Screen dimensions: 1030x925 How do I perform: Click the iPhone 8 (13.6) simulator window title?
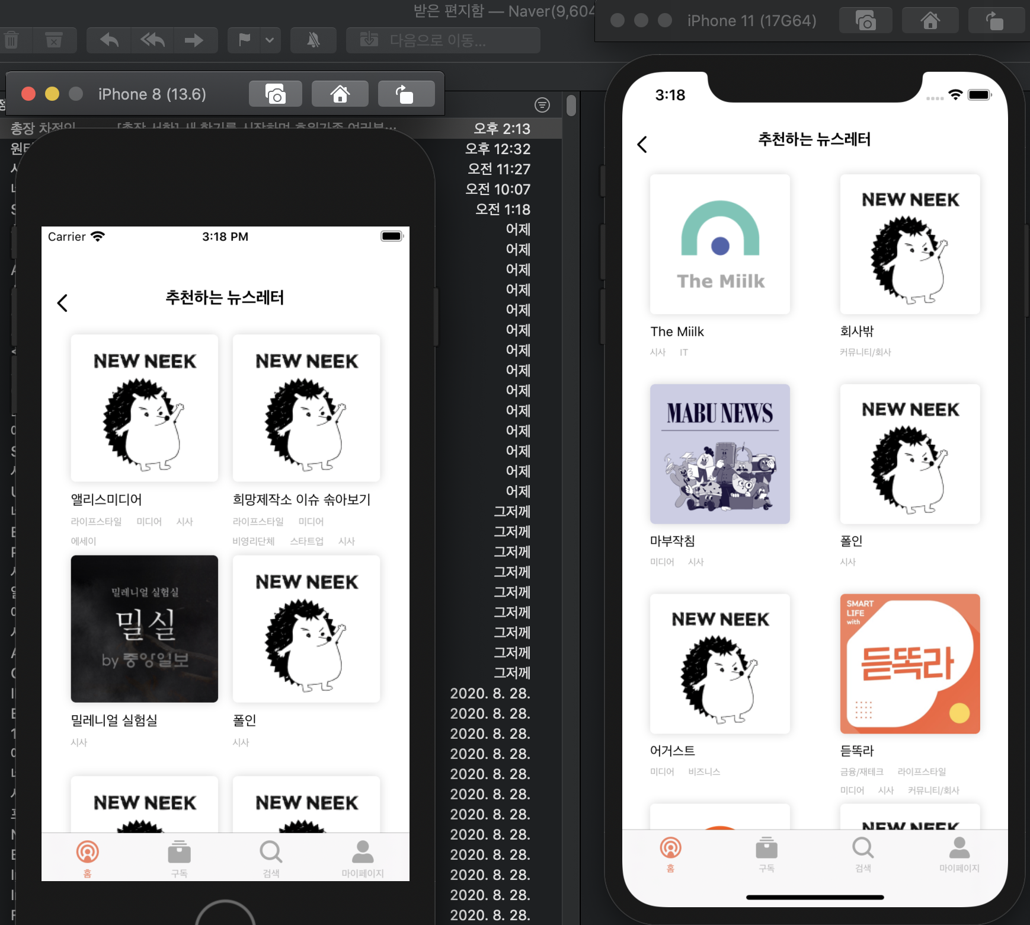pos(152,94)
